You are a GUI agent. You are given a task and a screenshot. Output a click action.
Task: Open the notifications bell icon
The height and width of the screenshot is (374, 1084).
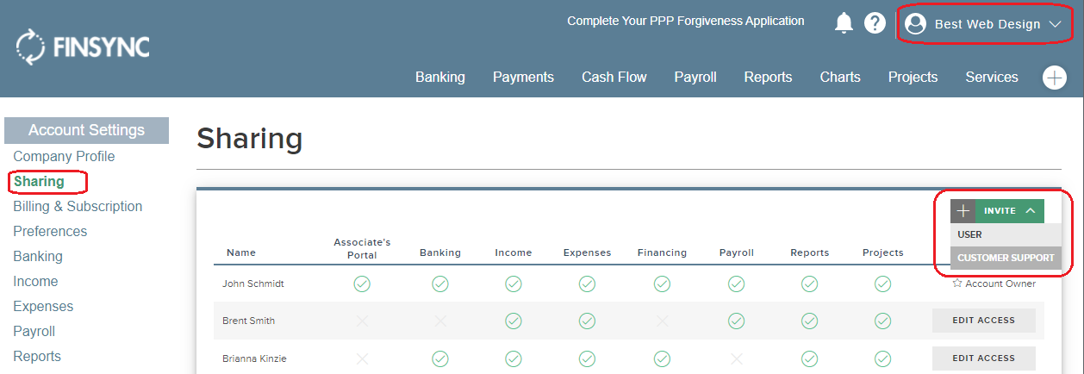click(x=844, y=23)
